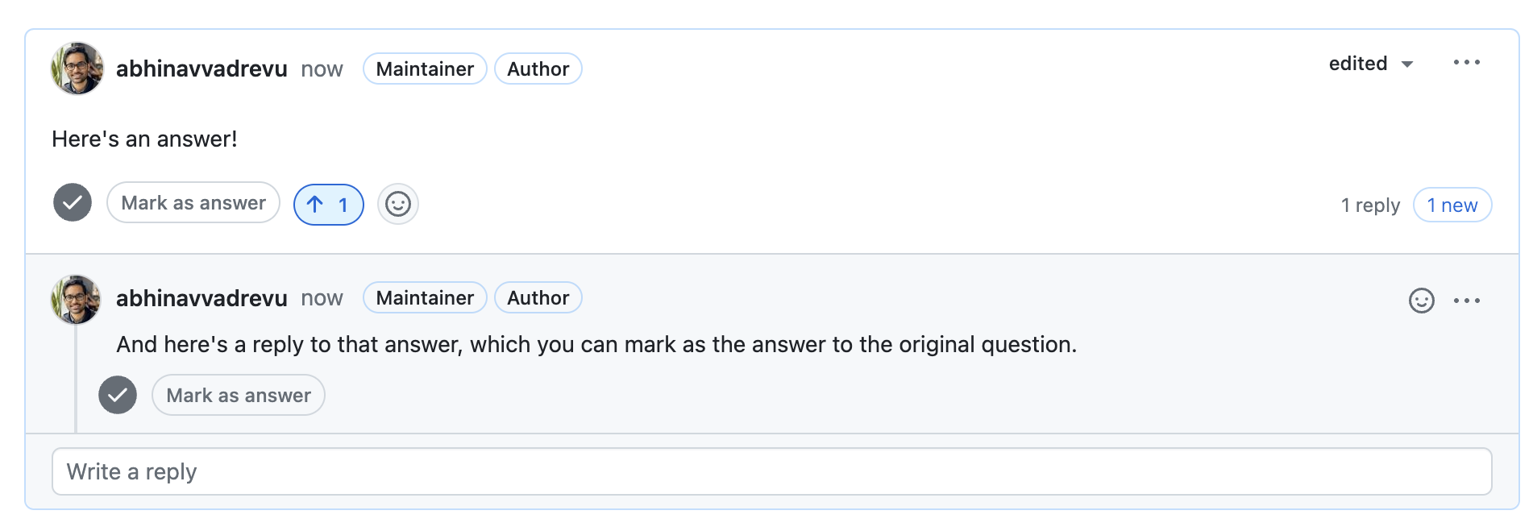The height and width of the screenshot is (527, 1533).
Task: Click the 1 reply count text
Action: point(1370,205)
